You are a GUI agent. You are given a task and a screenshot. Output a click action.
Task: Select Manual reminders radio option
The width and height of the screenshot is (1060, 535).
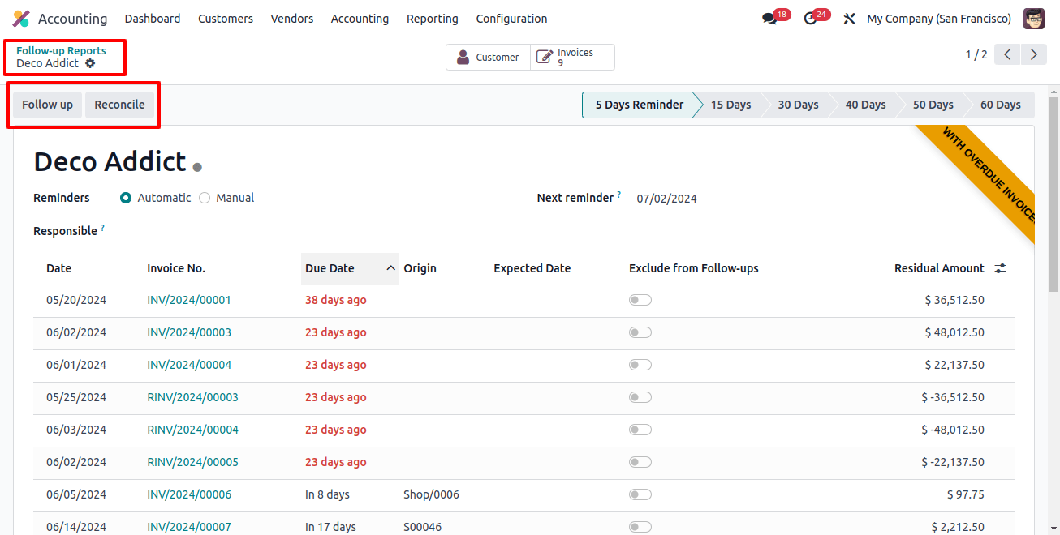[205, 198]
